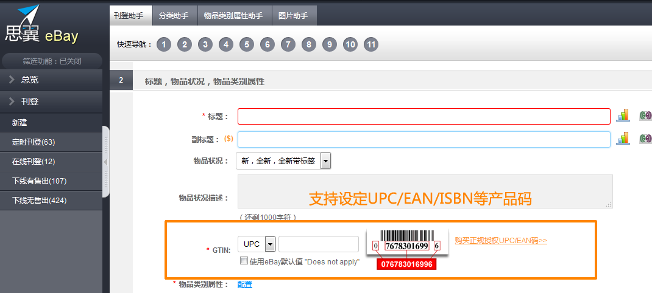Jump to quick navigation step 11
This screenshot has width=652, height=293.
pyautogui.click(x=371, y=44)
